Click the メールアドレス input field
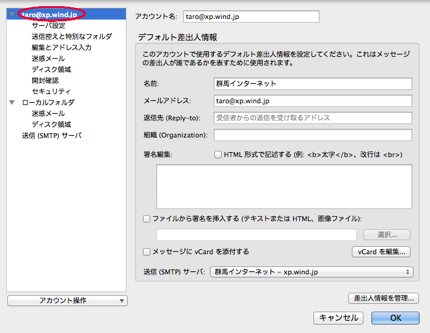This screenshot has height=333, width=430. [x=313, y=101]
